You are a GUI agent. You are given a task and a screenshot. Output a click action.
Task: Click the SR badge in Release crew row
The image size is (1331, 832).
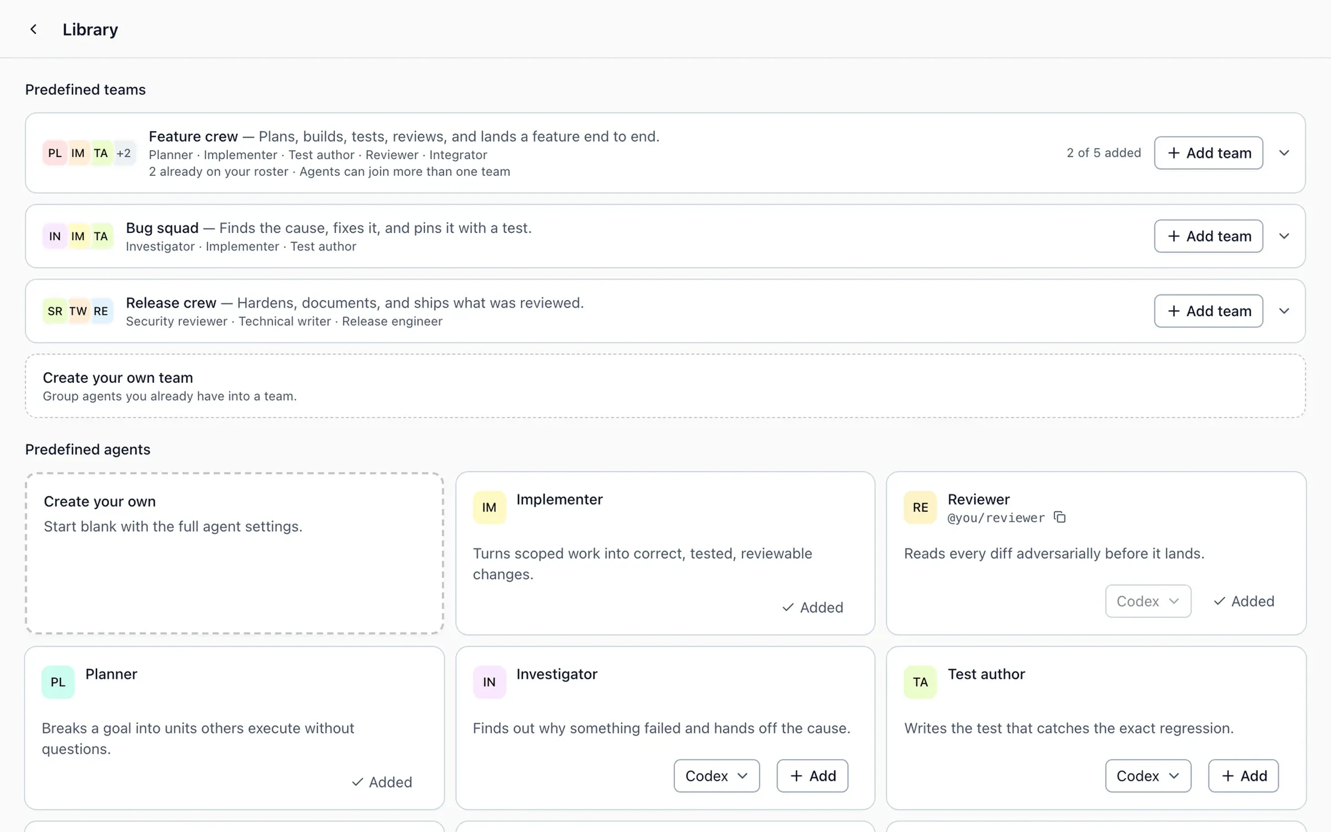click(55, 311)
